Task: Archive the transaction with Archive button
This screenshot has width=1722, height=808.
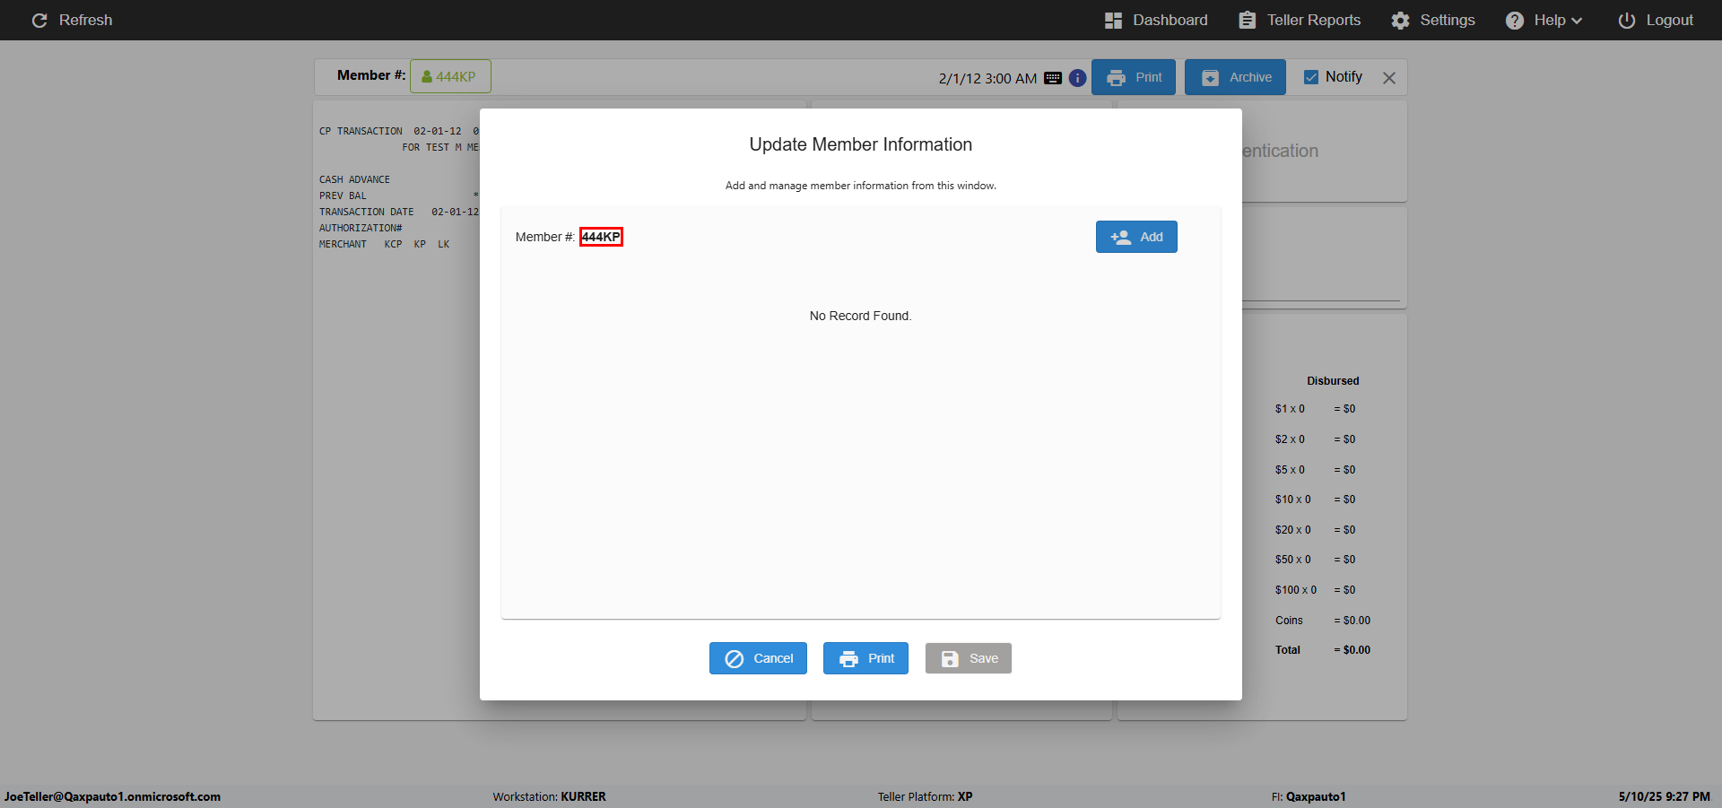Action: coord(1235,77)
